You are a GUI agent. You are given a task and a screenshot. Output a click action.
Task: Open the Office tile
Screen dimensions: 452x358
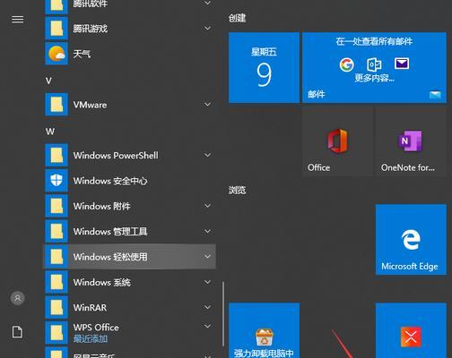click(338, 141)
